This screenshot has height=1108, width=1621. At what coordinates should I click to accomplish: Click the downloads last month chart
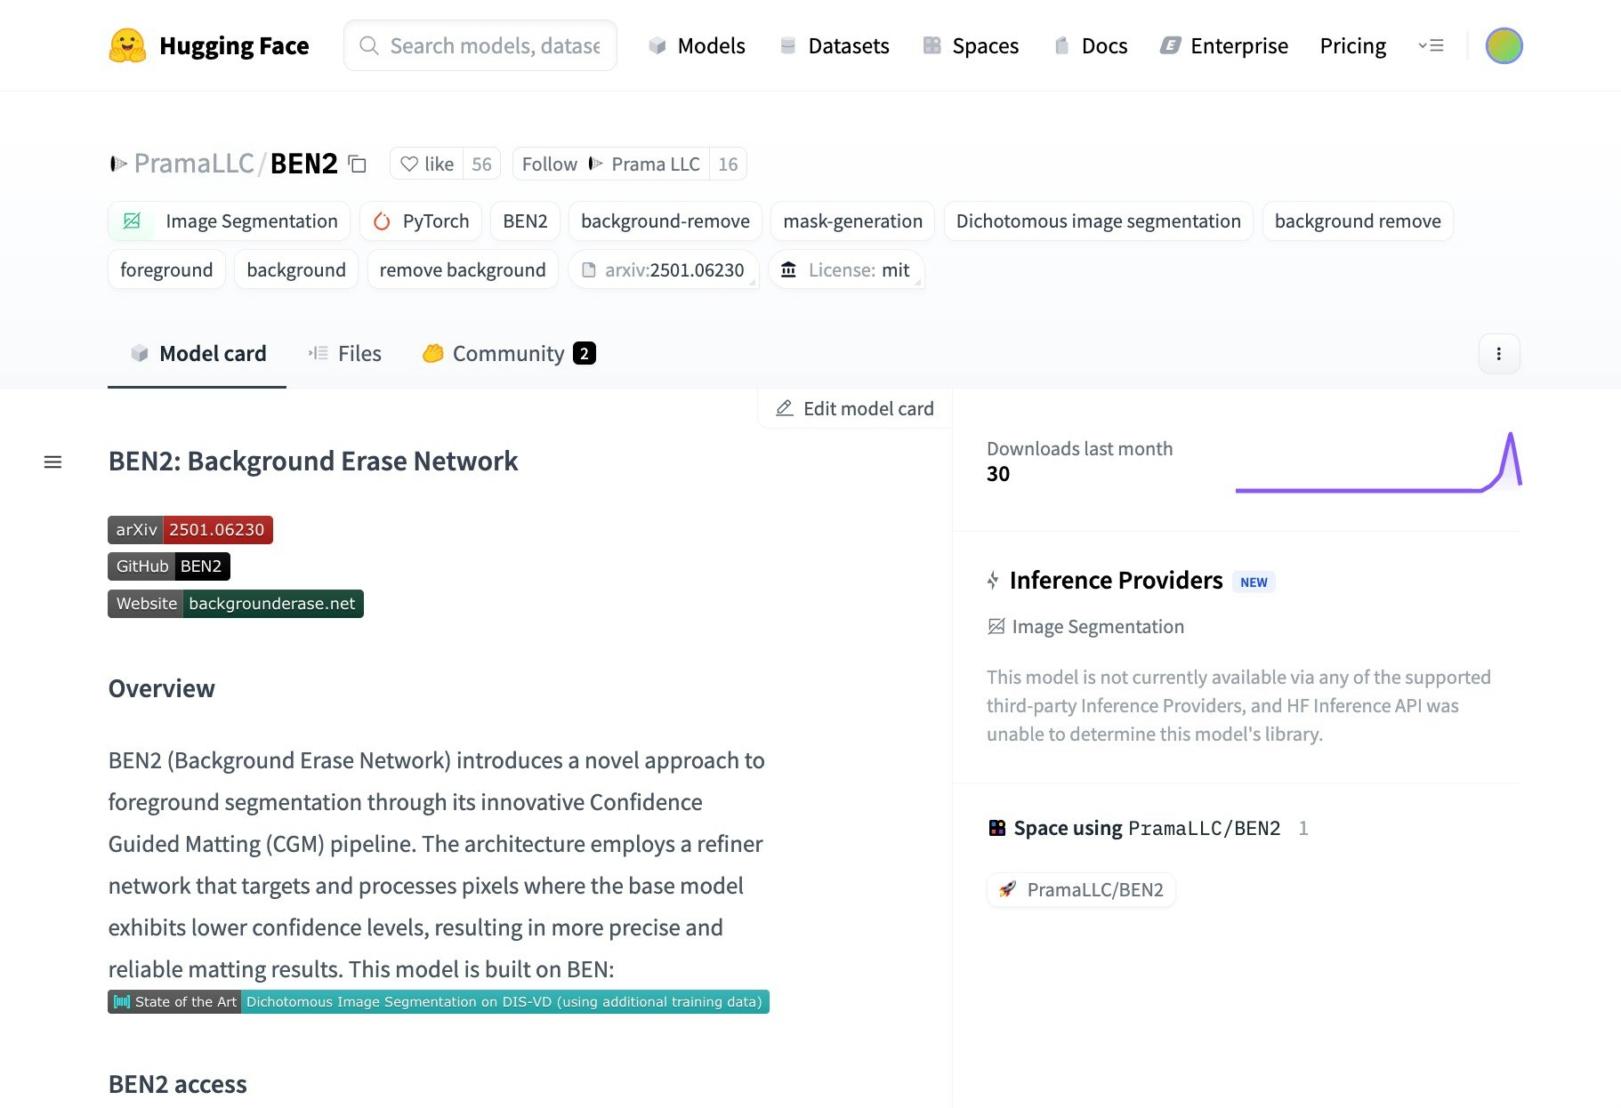1378,464
